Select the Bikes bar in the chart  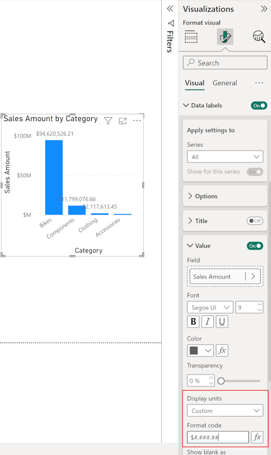[54, 177]
